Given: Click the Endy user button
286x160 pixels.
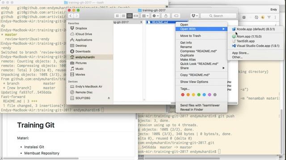Looking at the screenshot, I should pos(273,9).
